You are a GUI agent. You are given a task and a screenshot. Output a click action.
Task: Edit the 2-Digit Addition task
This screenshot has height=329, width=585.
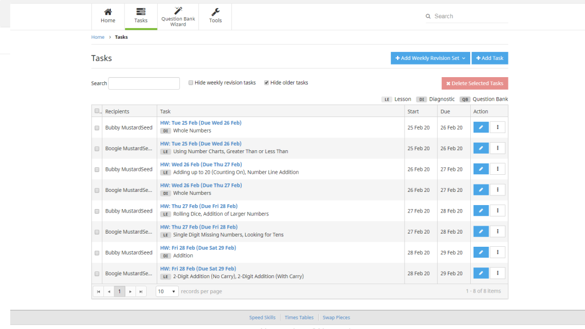481,274
